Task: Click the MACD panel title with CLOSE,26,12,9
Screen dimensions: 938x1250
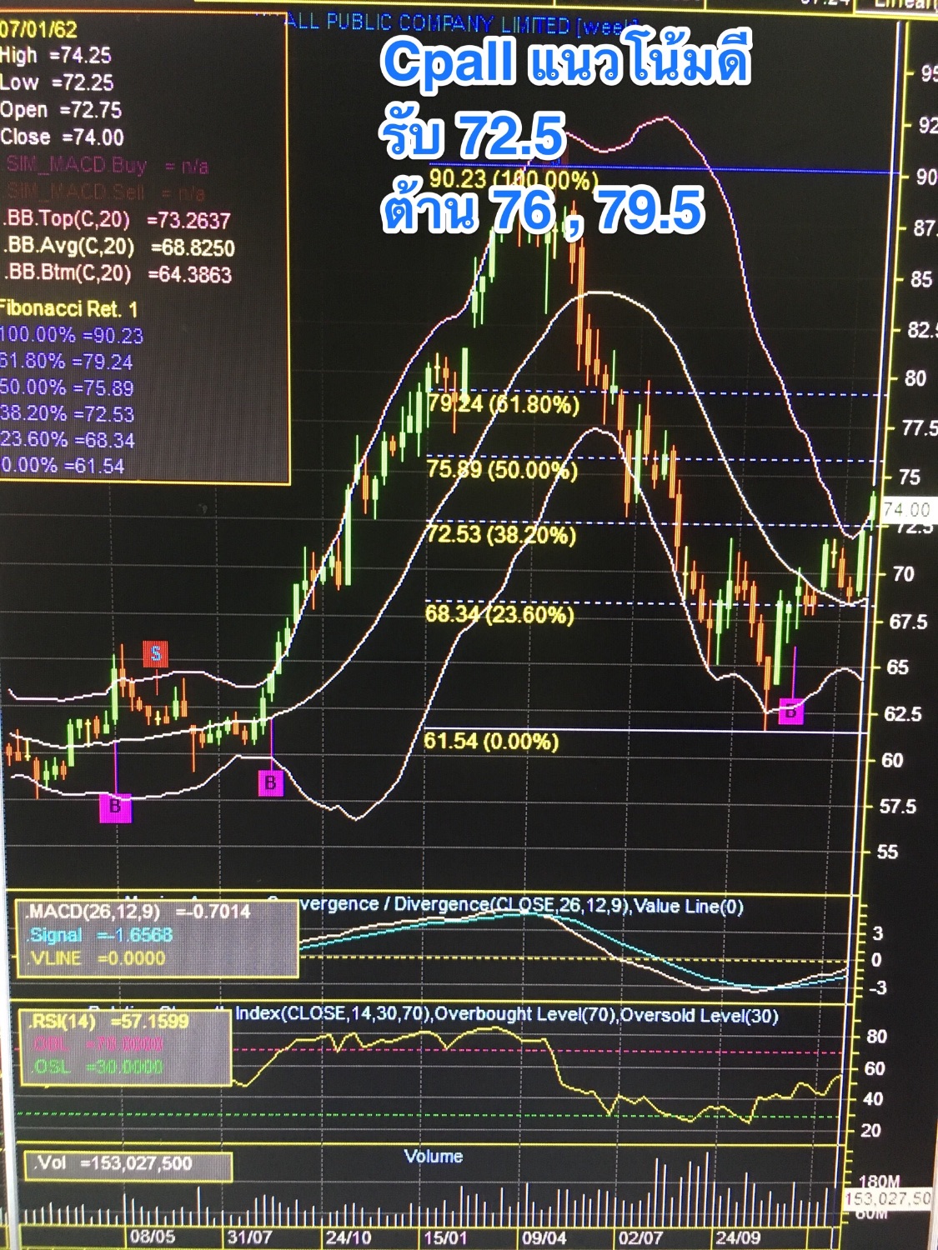Action: coord(521,905)
